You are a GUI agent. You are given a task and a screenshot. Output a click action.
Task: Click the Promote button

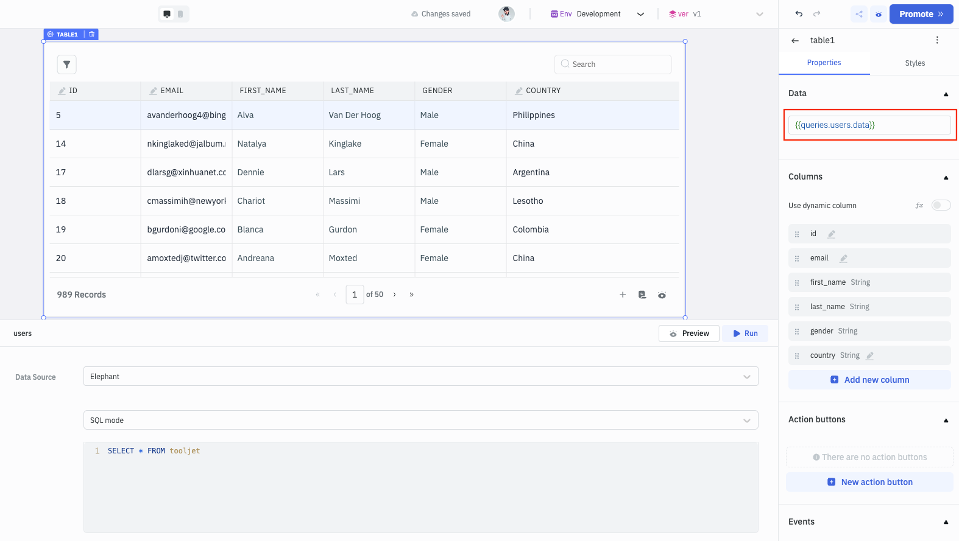[x=921, y=14]
